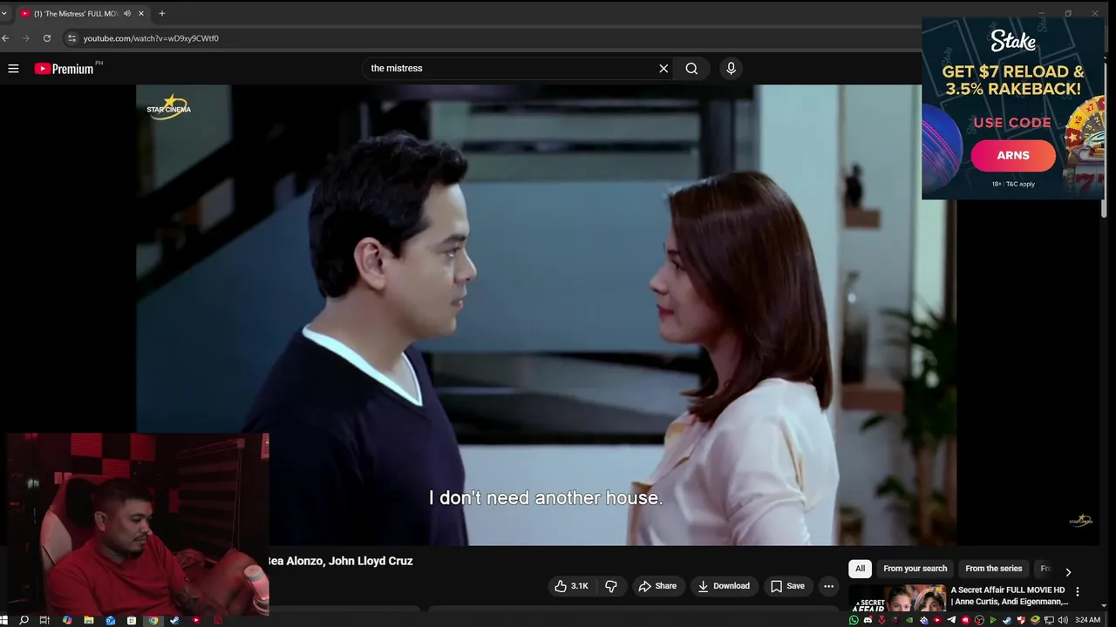This screenshot has height=627, width=1116.
Task: Go back in browser history
Action: click(5, 38)
